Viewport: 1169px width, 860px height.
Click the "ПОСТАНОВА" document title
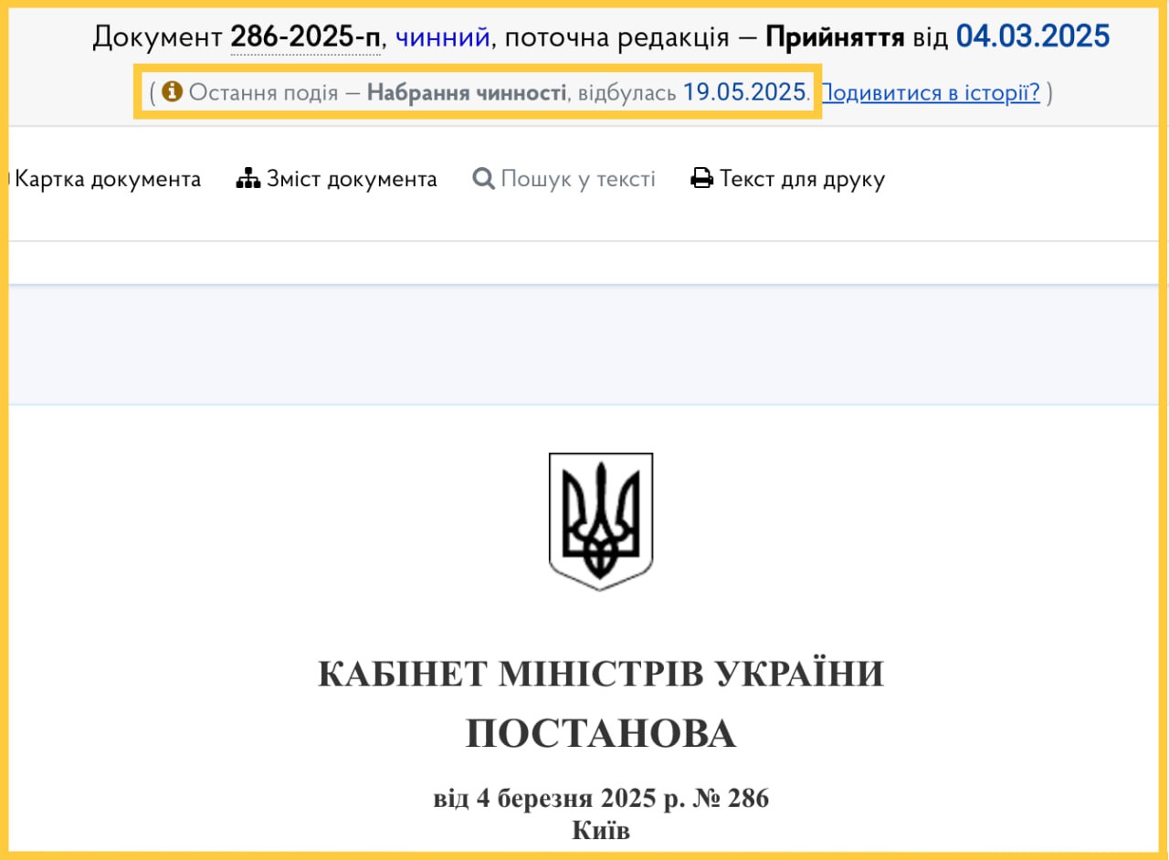[x=601, y=734]
